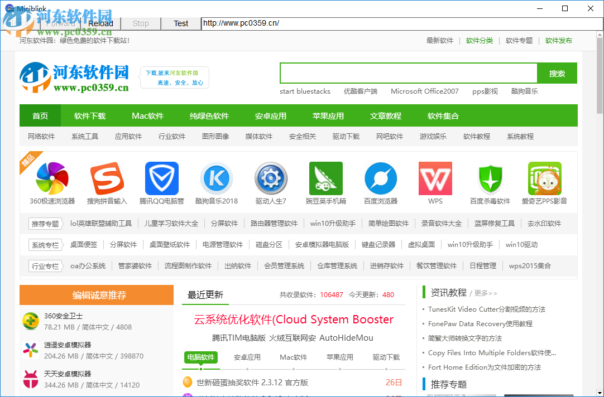Screen dimensions: 604x397
Task: Click into the site search input box
Action: [x=408, y=73]
